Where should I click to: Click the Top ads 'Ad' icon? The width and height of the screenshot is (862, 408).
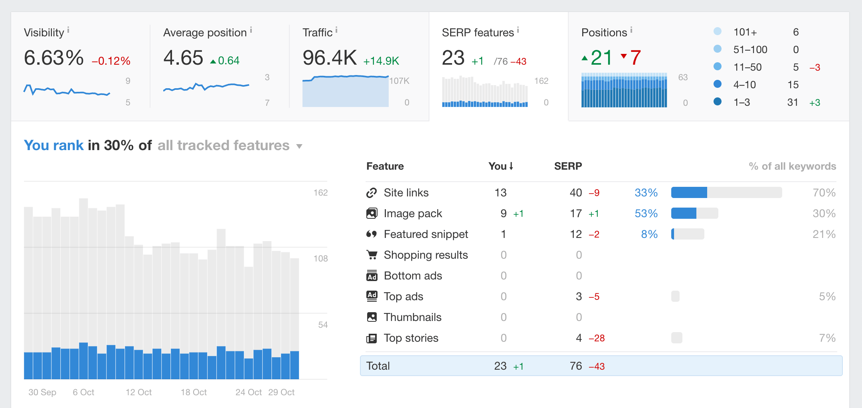[x=372, y=296]
